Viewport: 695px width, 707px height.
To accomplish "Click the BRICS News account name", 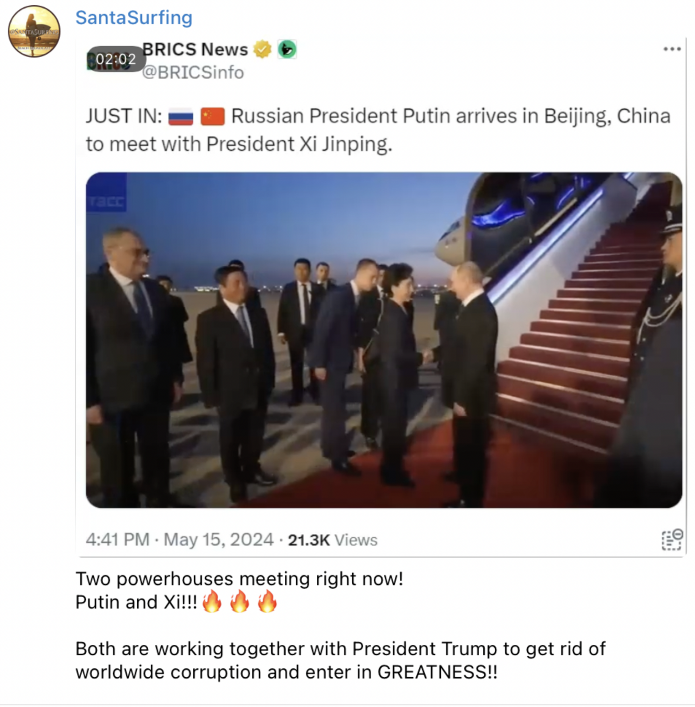I will point(195,49).
